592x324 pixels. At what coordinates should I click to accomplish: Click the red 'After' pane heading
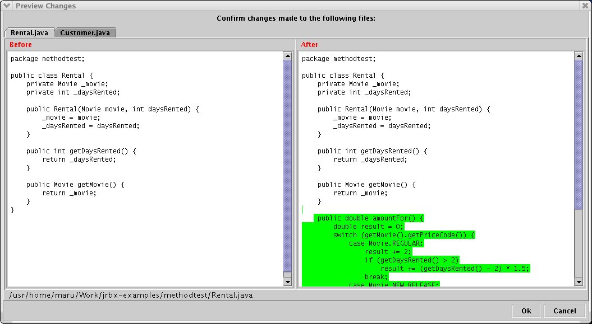click(310, 44)
